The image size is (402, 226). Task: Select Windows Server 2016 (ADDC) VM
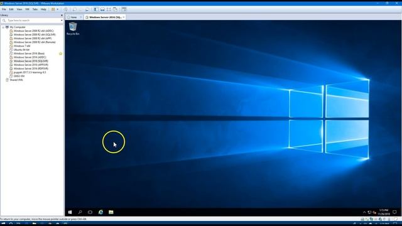(30, 57)
